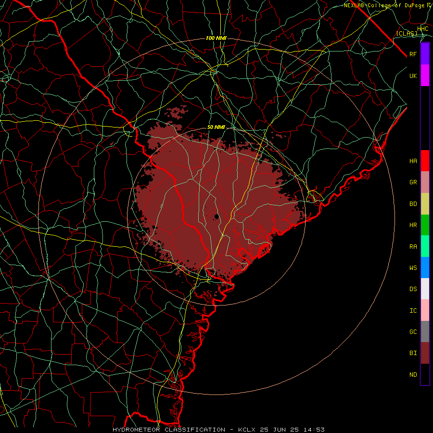The width and height of the screenshot is (433, 433).
Task: Click the HA legend label
Action: pyautogui.click(x=413, y=161)
